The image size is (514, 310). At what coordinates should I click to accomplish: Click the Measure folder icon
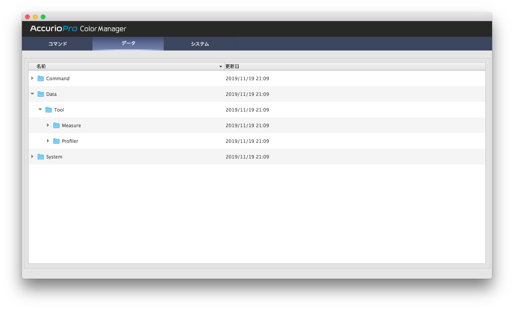(56, 125)
